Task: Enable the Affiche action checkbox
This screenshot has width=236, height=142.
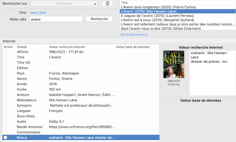Action: tap(5, 52)
